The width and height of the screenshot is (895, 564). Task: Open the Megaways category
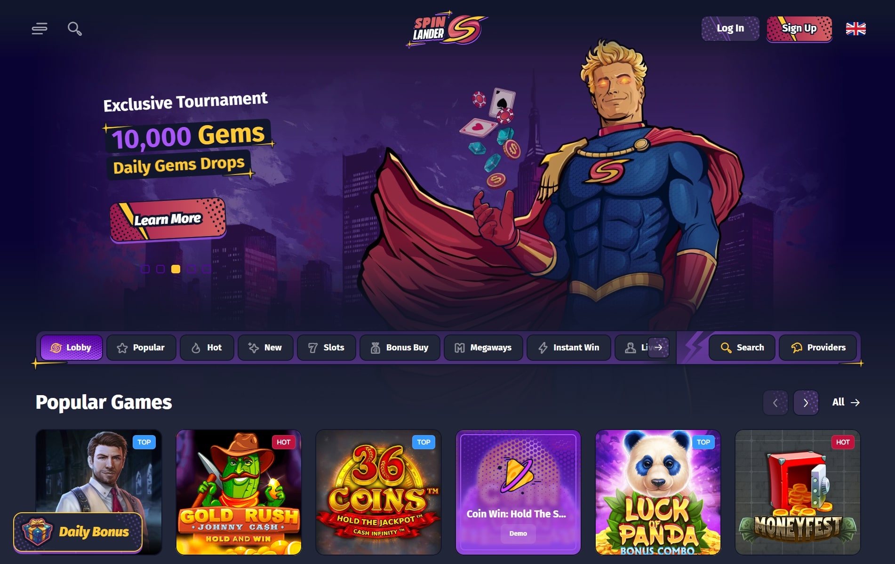[483, 348]
